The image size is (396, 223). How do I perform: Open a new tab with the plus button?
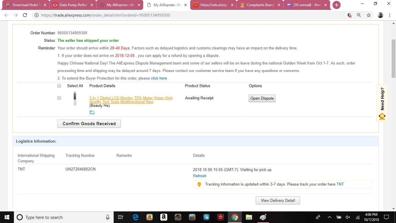click(x=336, y=5)
